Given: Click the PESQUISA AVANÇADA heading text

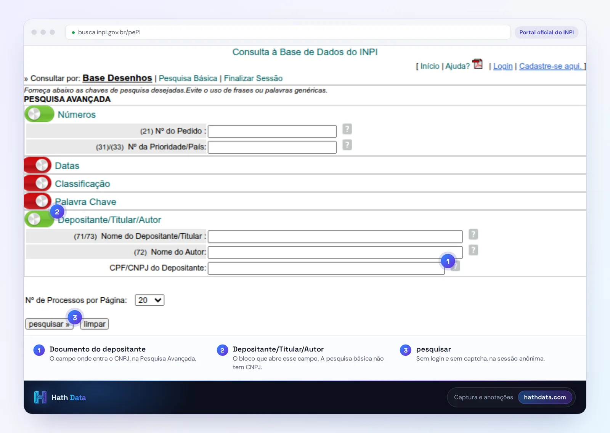Looking at the screenshot, I should pos(67,99).
